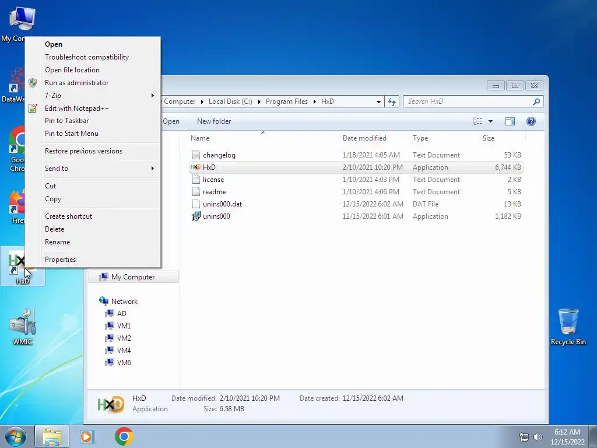Click the refresh address button
The image size is (597, 448).
(x=391, y=101)
